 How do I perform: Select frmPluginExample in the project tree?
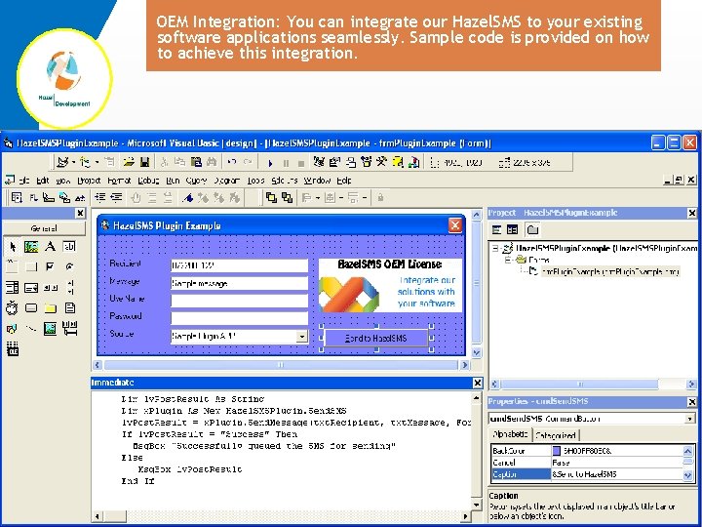point(610,271)
